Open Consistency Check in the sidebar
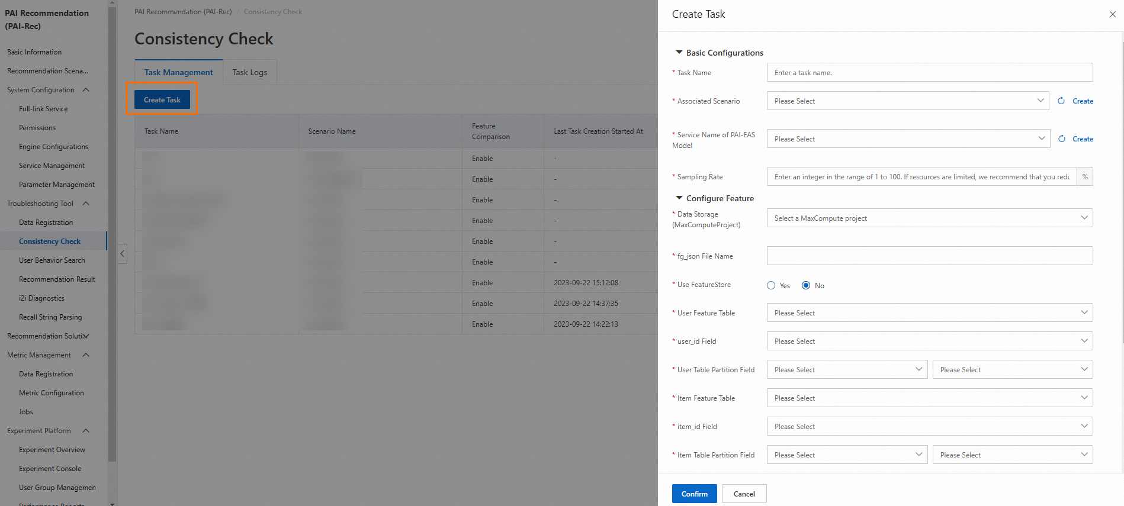The image size is (1124, 506). click(50, 241)
